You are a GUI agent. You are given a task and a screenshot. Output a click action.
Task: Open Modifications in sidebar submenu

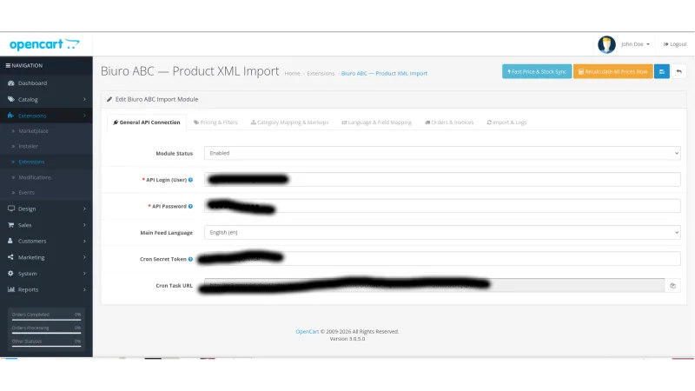click(35, 177)
